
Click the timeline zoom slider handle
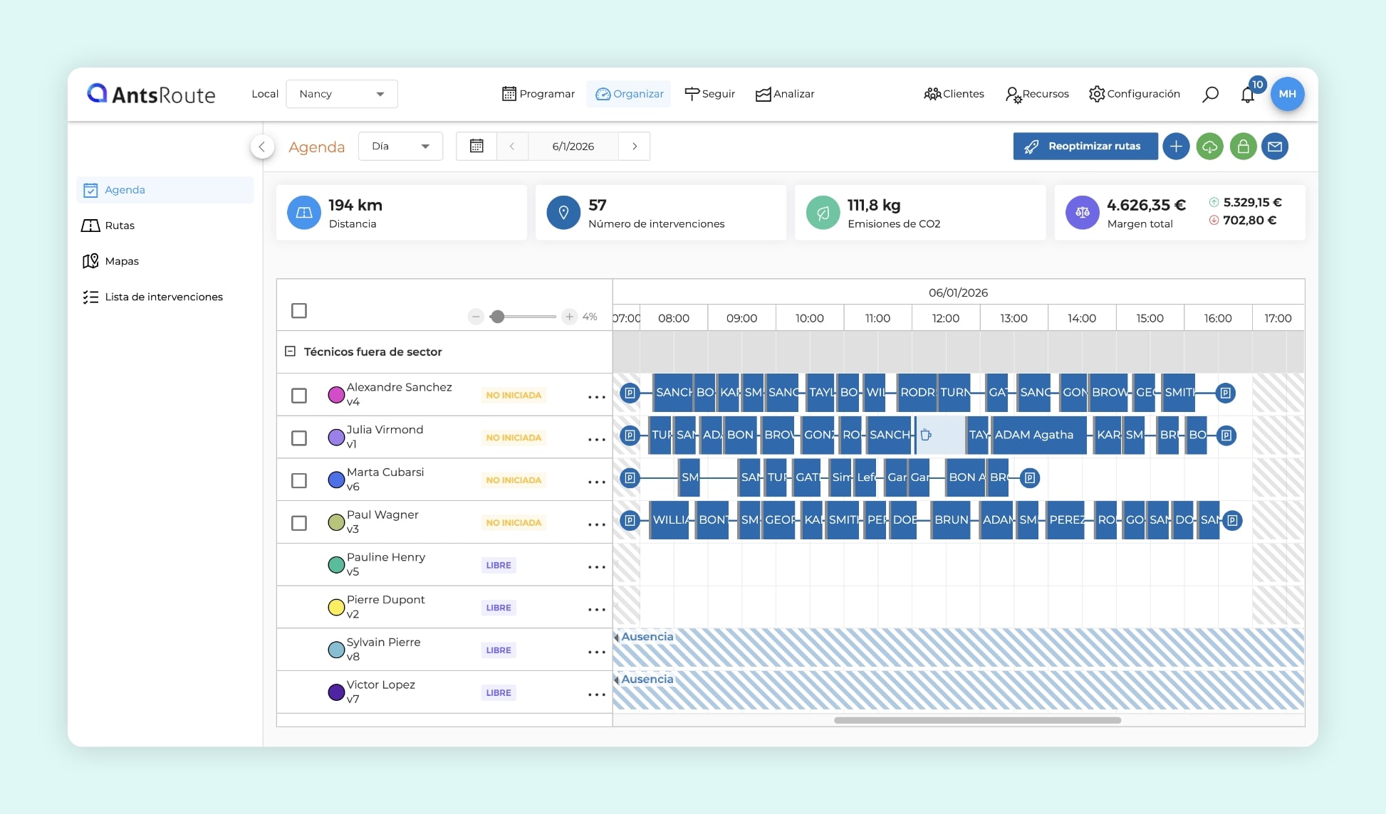click(x=497, y=317)
